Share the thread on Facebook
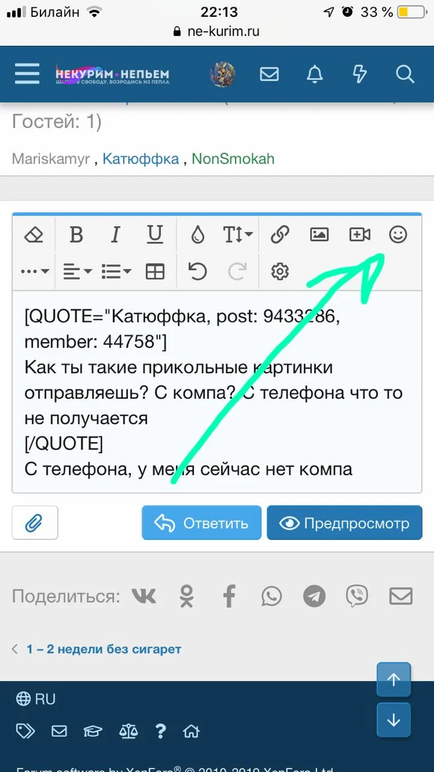 [x=229, y=596]
